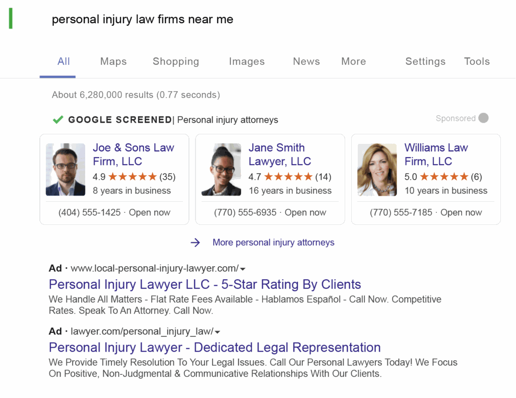
Task: Switch to the Images tab
Action: click(x=246, y=61)
